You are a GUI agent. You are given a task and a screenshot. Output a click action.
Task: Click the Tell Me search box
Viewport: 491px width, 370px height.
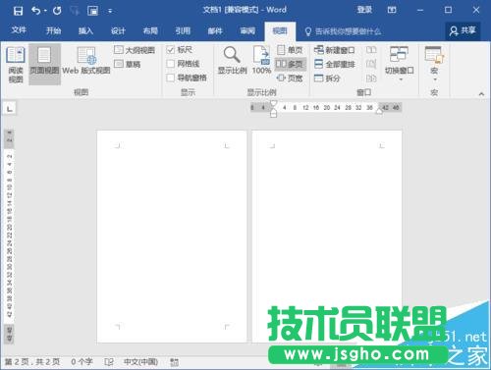click(x=343, y=31)
